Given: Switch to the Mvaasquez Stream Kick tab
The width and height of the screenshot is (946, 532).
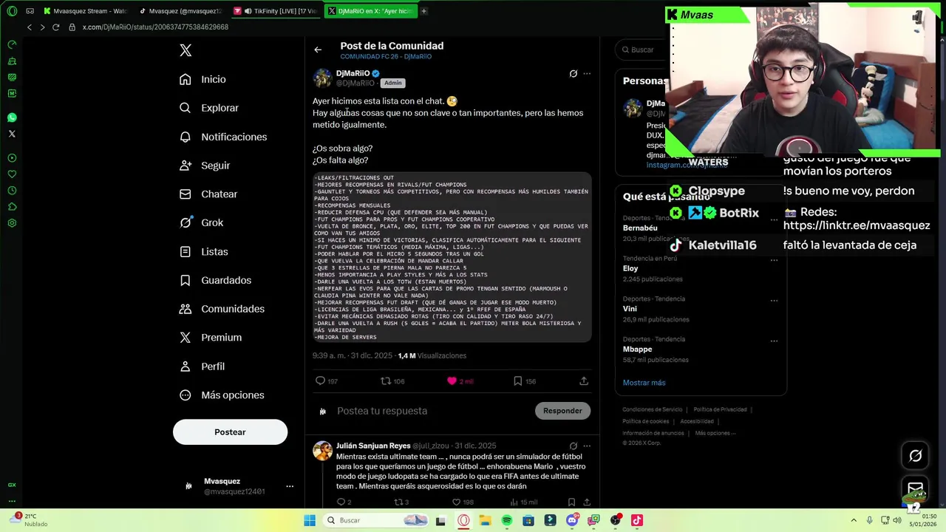Looking at the screenshot, I should coord(84,11).
